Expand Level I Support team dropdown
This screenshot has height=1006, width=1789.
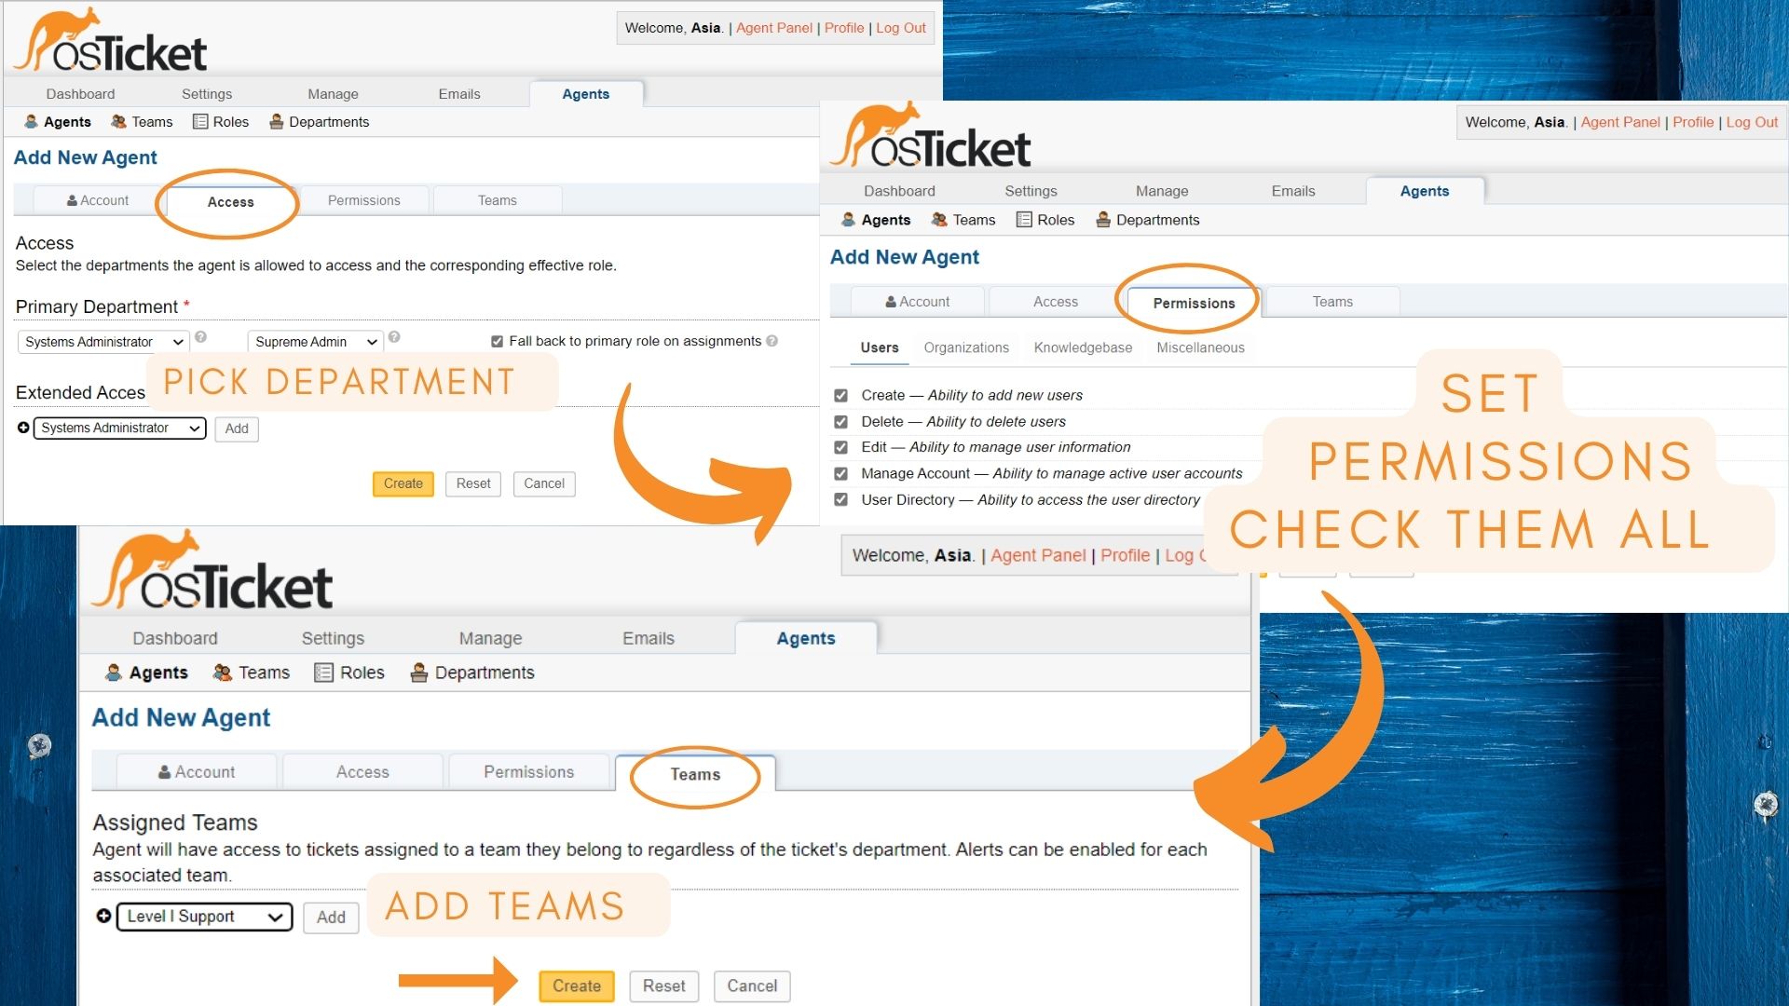tap(204, 917)
